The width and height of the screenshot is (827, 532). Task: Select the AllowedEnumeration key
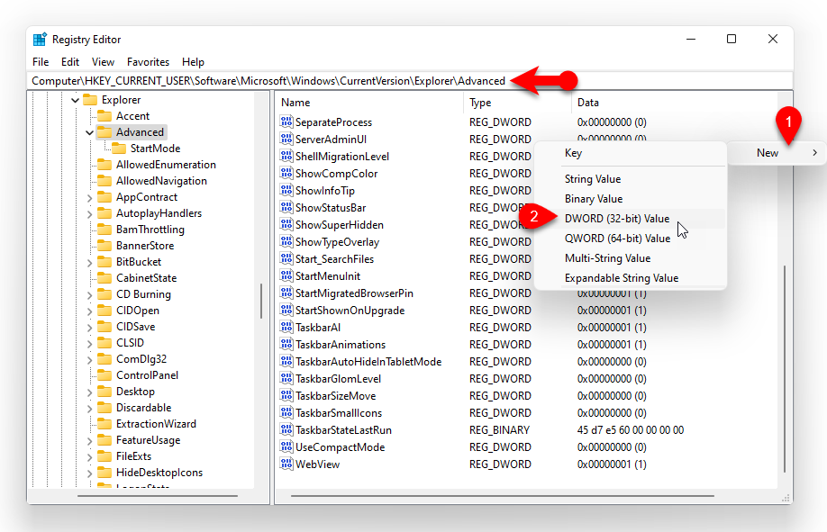click(x=166, y=165)
